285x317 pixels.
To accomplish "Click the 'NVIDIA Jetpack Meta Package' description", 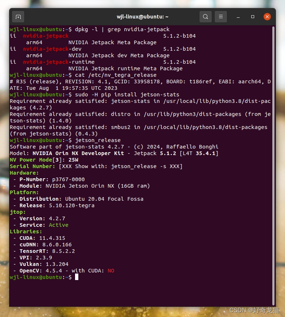I will click(x=112, y=42).
